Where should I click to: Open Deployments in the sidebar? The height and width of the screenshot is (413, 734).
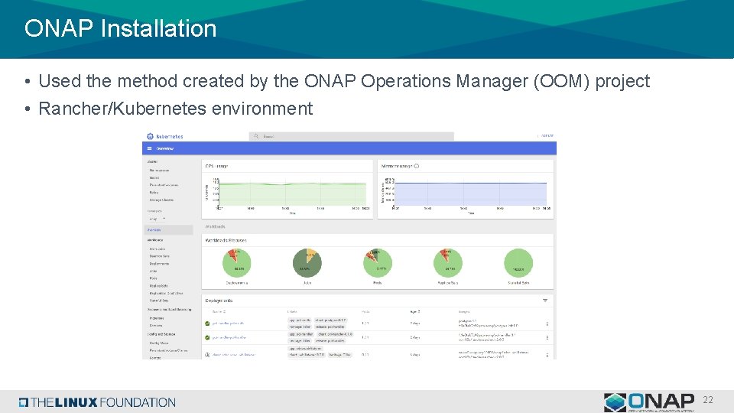tap(159, 264)
